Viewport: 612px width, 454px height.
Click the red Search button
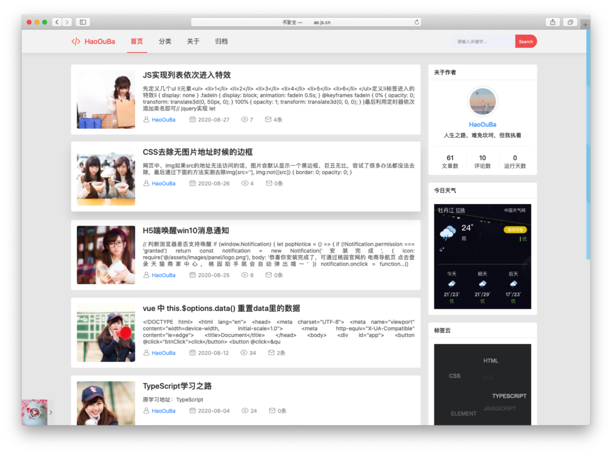click(525, 41)
